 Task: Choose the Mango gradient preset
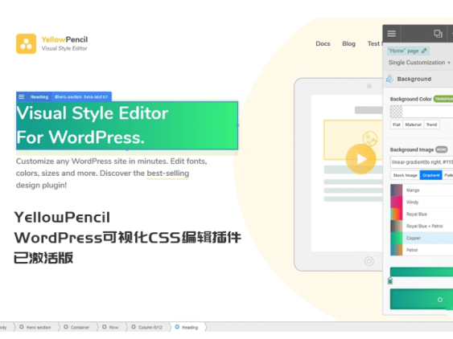422,190
